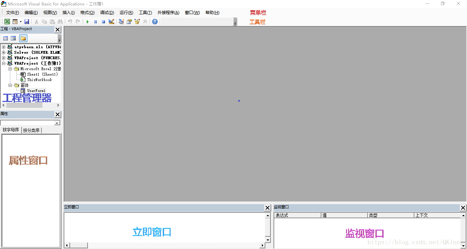Click project tree horizontal scrollbar right arrow
467x249 pixels.
tap(58, 105)
